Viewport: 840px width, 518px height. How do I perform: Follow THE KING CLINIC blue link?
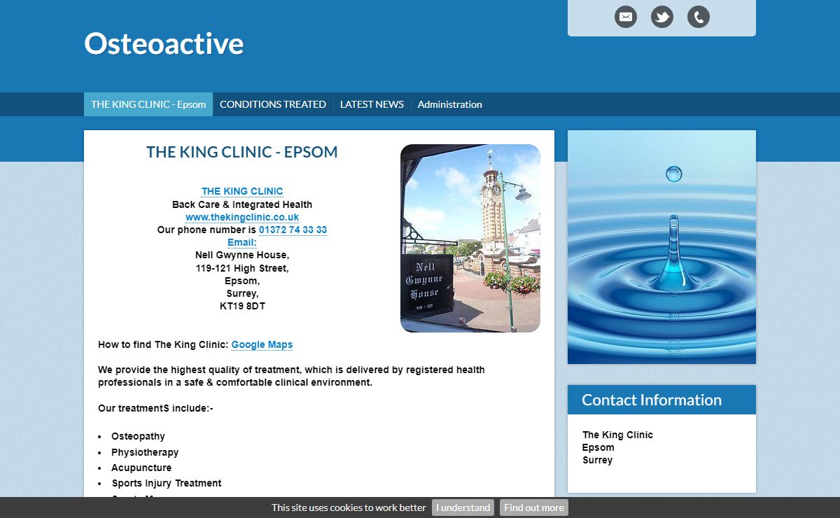point(242,191)
